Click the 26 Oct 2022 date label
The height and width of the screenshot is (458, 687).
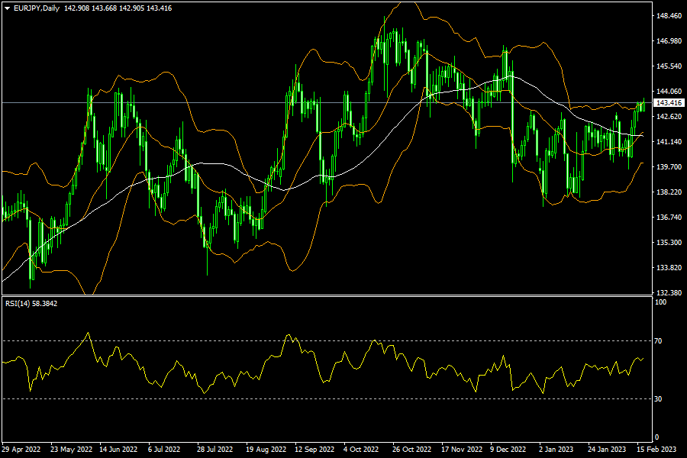pyautogui.click(x=412, y=450)
